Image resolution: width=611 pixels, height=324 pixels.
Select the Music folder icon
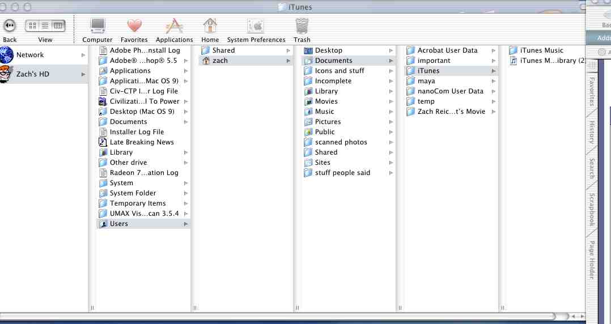pos(308,112)
